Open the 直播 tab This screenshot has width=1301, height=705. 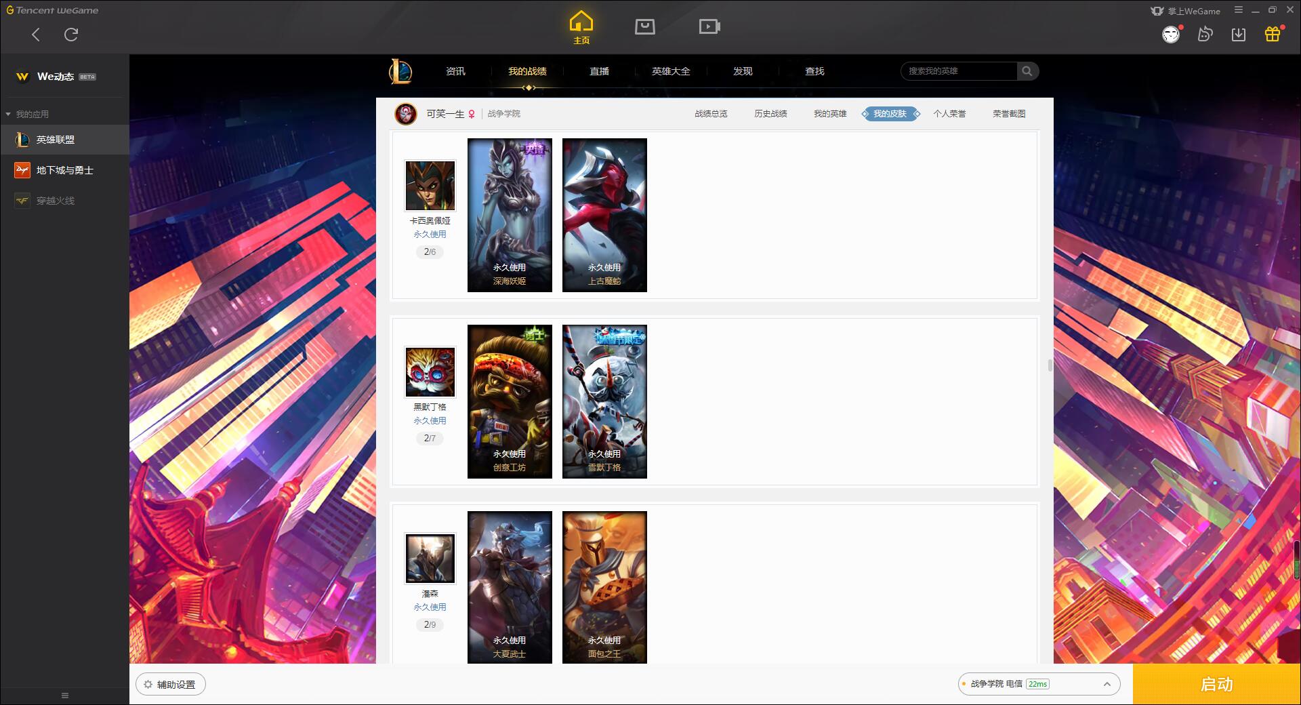click(599, 71)
